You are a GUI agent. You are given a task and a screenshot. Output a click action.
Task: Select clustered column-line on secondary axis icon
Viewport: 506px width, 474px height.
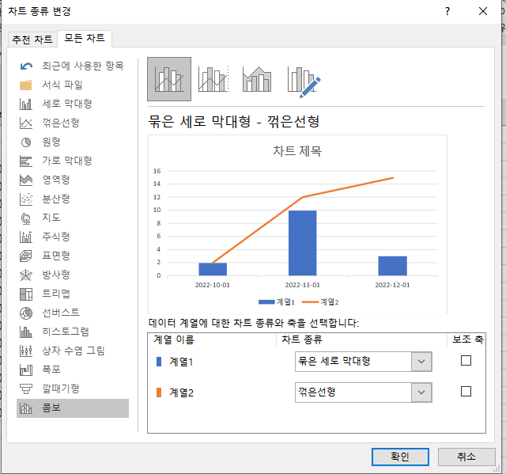click(213, 79)
